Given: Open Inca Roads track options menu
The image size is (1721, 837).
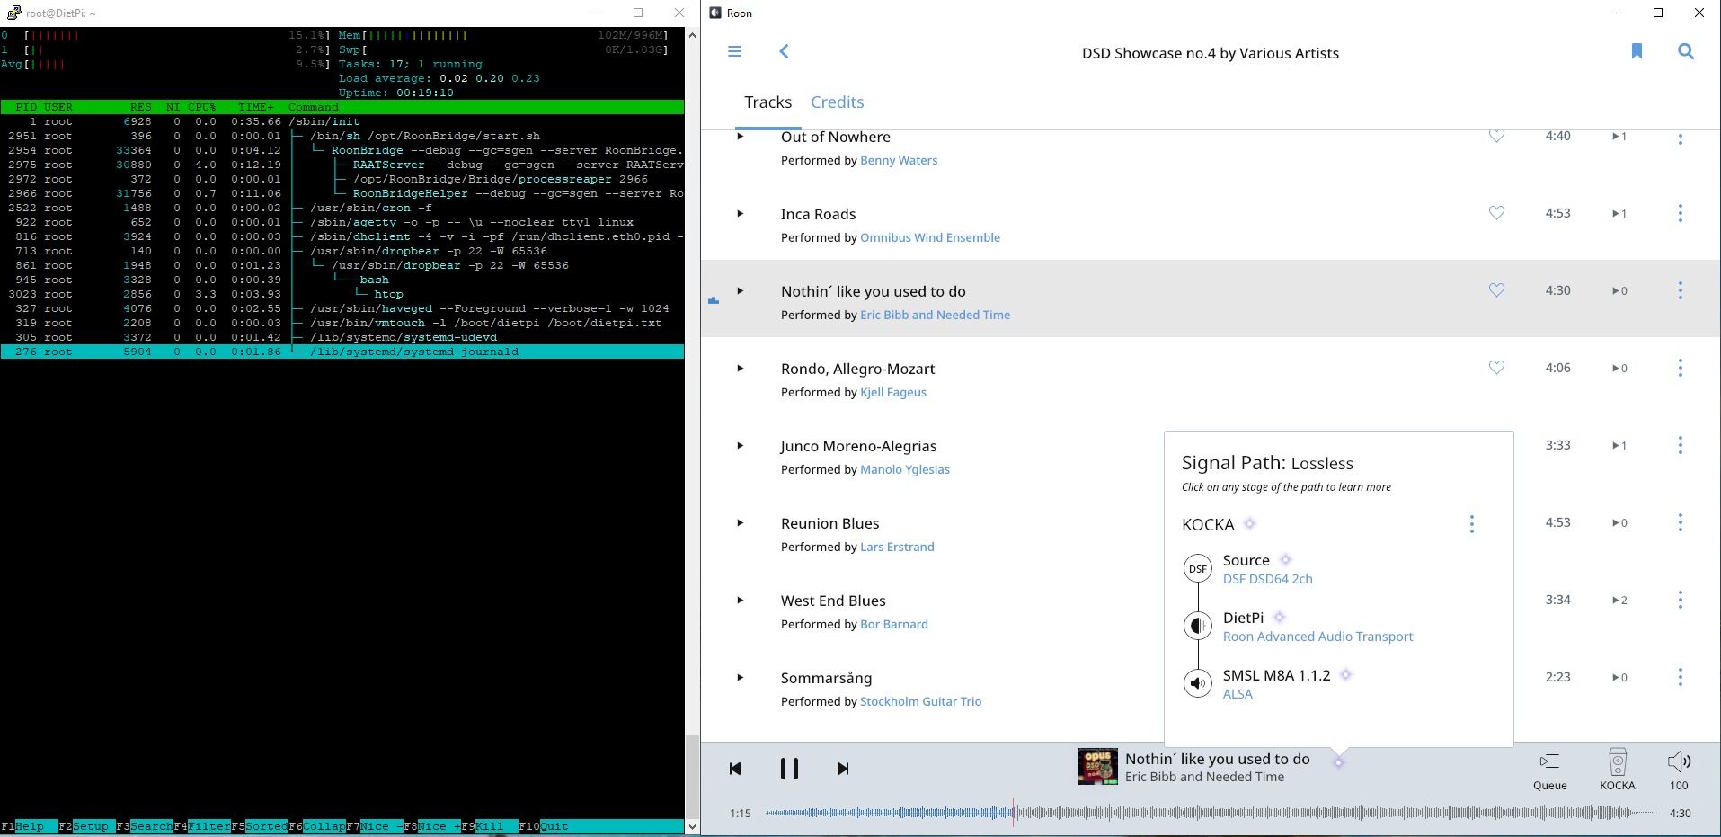Looking at the screenshot, I should pyautogui.click(x=1680, y=214).
